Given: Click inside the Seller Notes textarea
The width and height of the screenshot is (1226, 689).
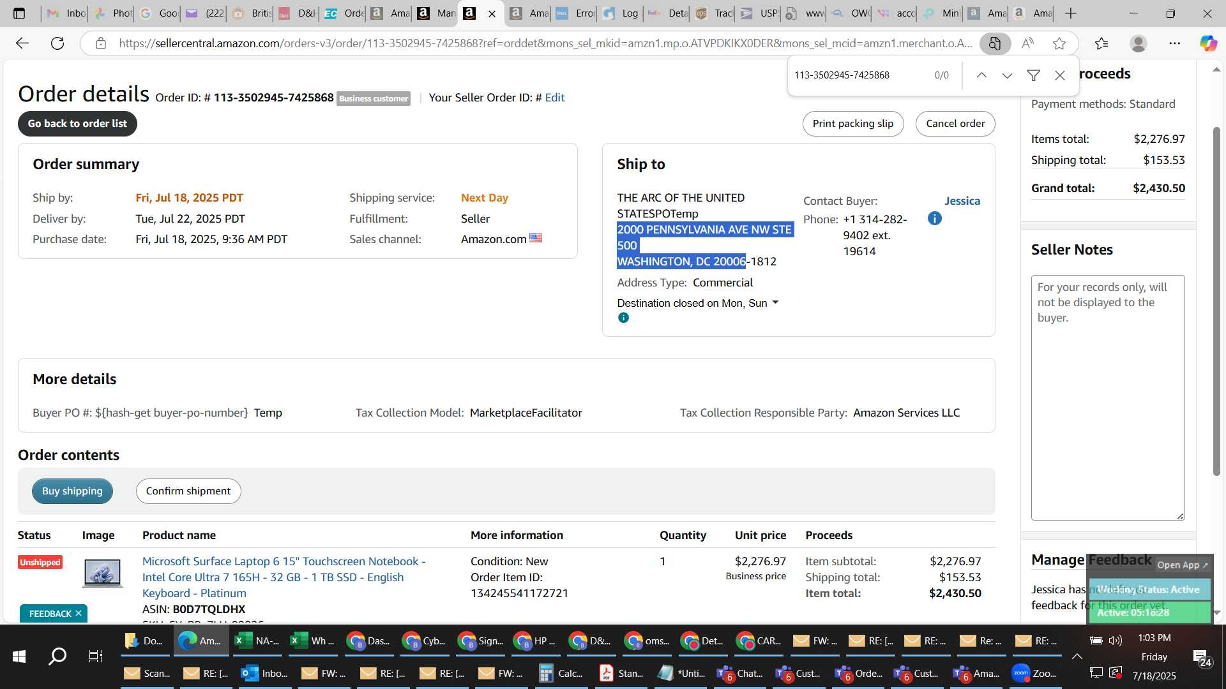Looking at the screenshot, I should (x=1108, y=397).
